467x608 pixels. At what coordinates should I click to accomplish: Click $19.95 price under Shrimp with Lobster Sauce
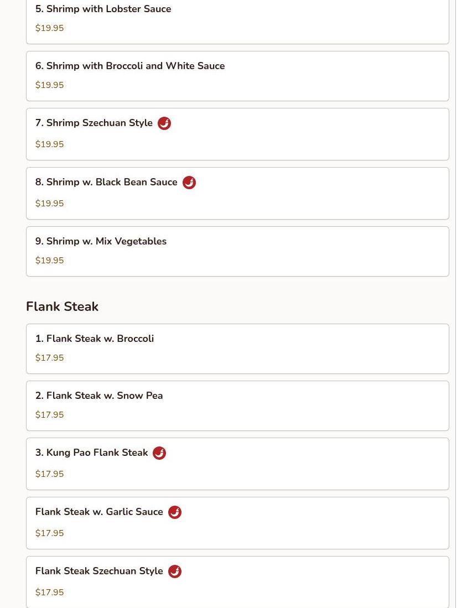[50, 28]
